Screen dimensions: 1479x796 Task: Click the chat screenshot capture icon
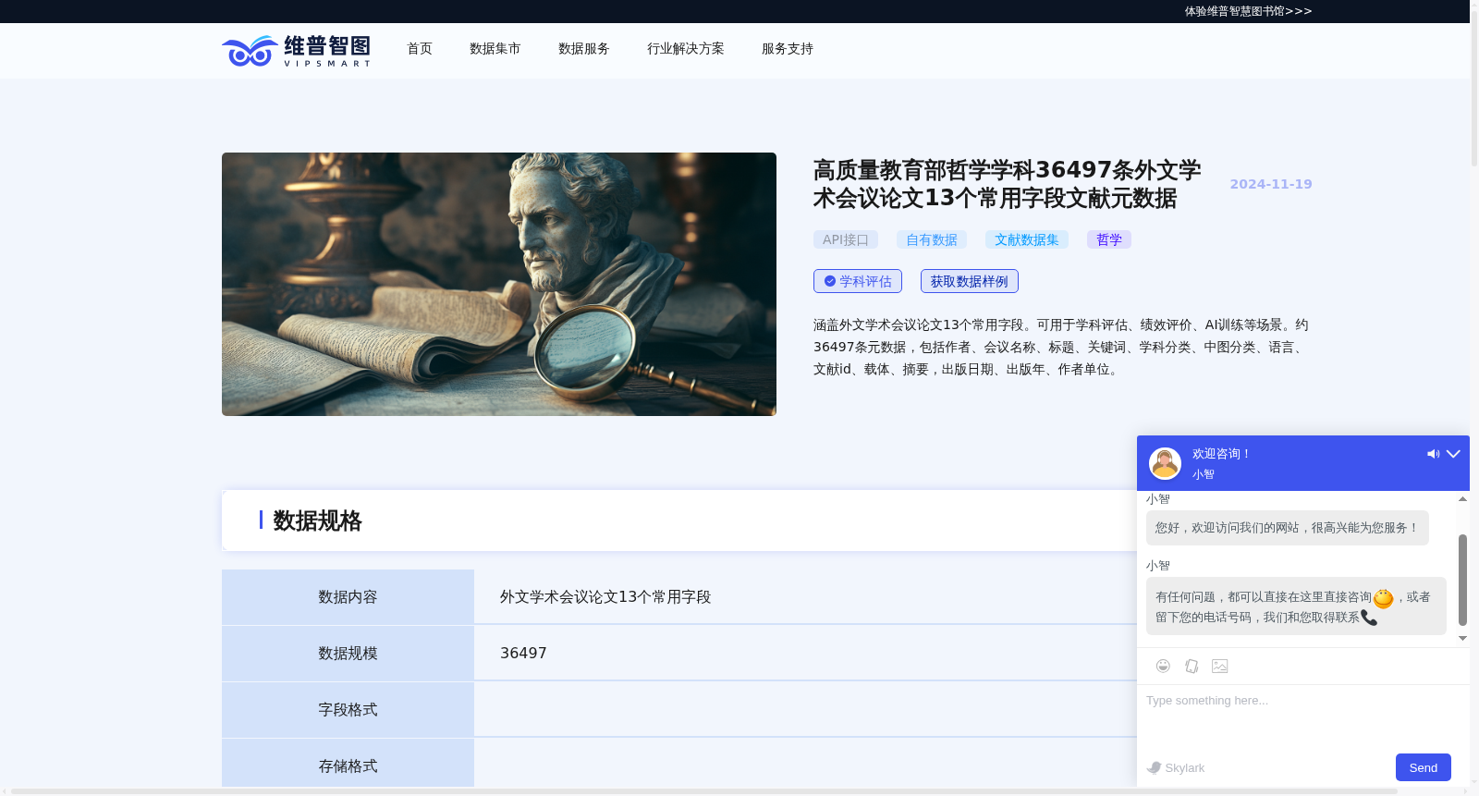pos(1192,666)
